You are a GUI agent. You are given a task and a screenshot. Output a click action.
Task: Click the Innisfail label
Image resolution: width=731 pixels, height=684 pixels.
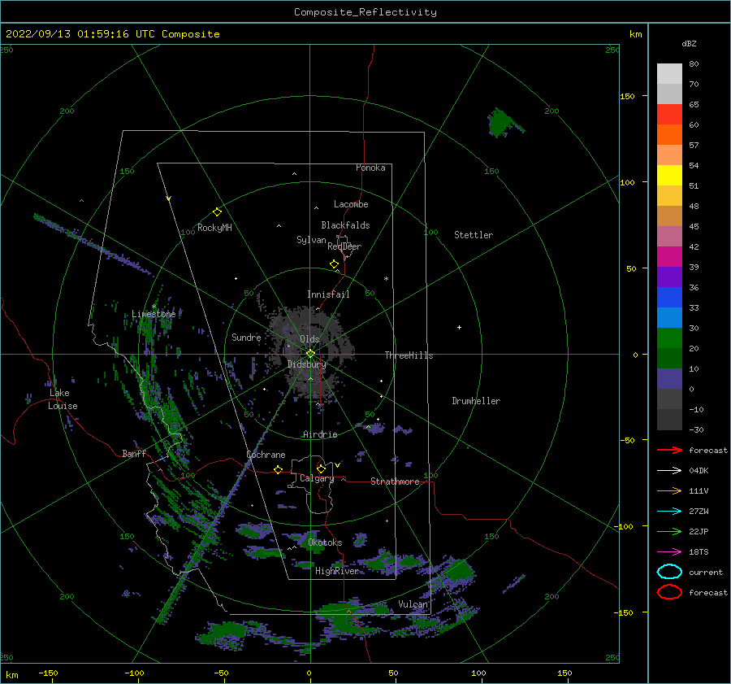coord(328,294)
